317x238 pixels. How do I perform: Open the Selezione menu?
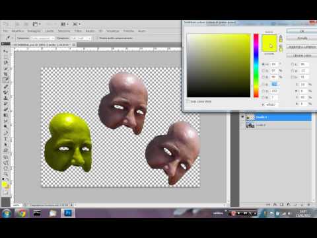click(x=64, y=31)
